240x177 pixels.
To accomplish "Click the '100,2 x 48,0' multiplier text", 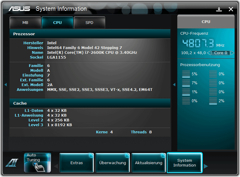I will [193, 53].
